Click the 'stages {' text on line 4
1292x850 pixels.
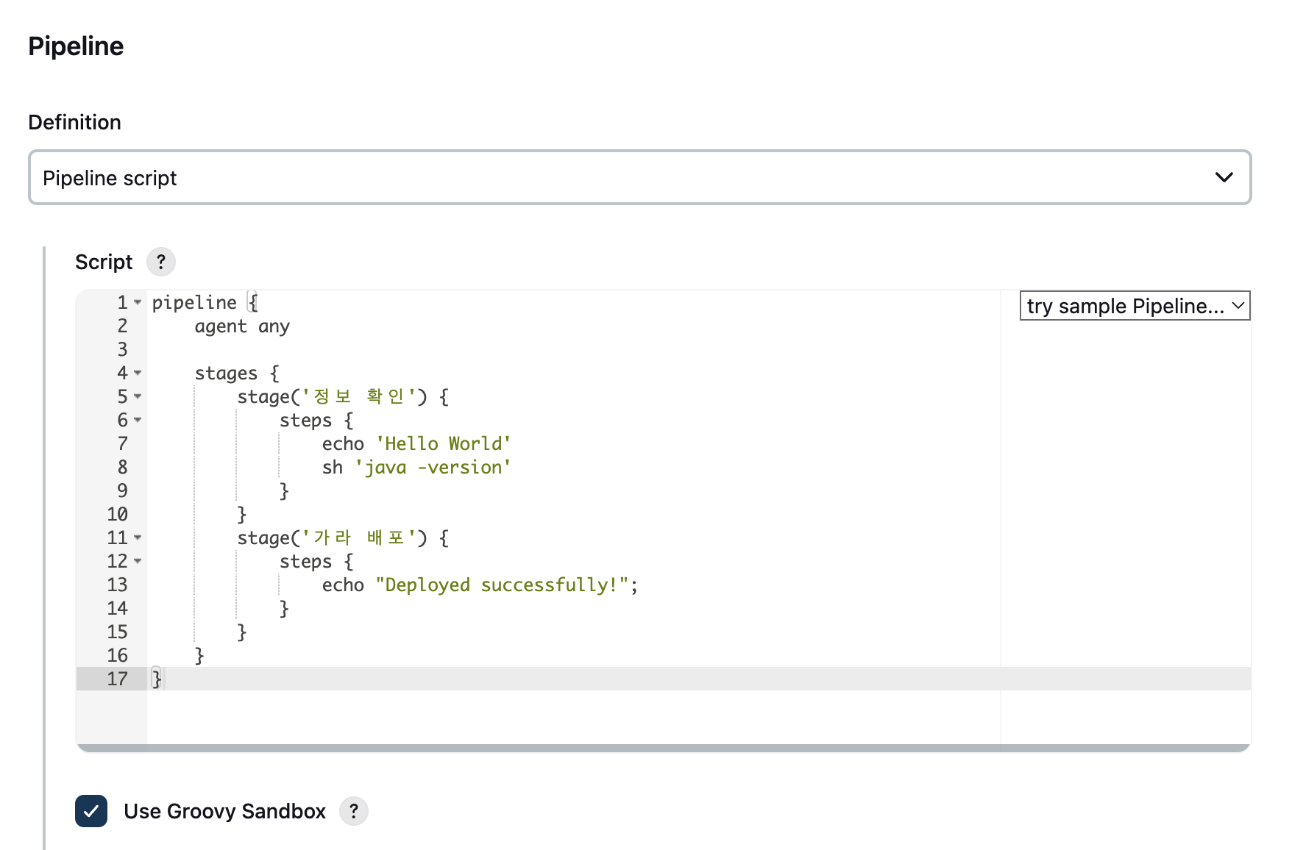pyautogui.click(x=237, y=373)
